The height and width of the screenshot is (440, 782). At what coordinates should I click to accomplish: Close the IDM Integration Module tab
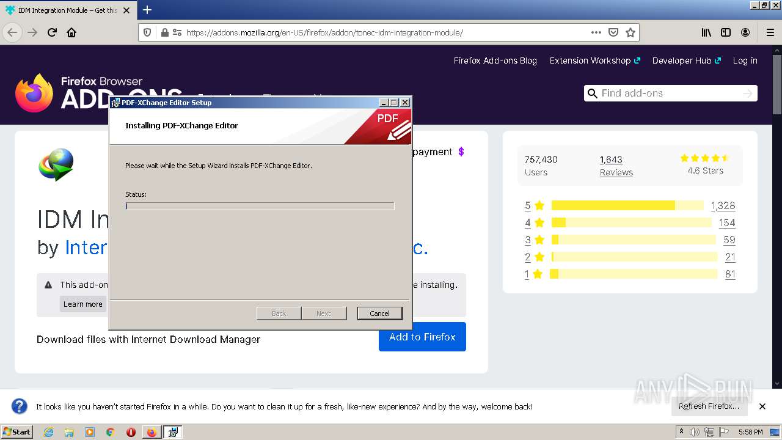[x=126, y=10]
